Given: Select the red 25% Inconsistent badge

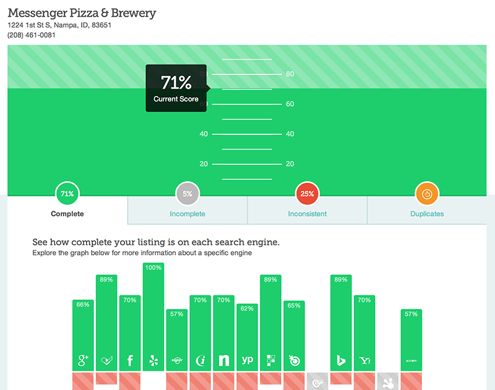Looking at the screenshot, I should tap(307, 194).
